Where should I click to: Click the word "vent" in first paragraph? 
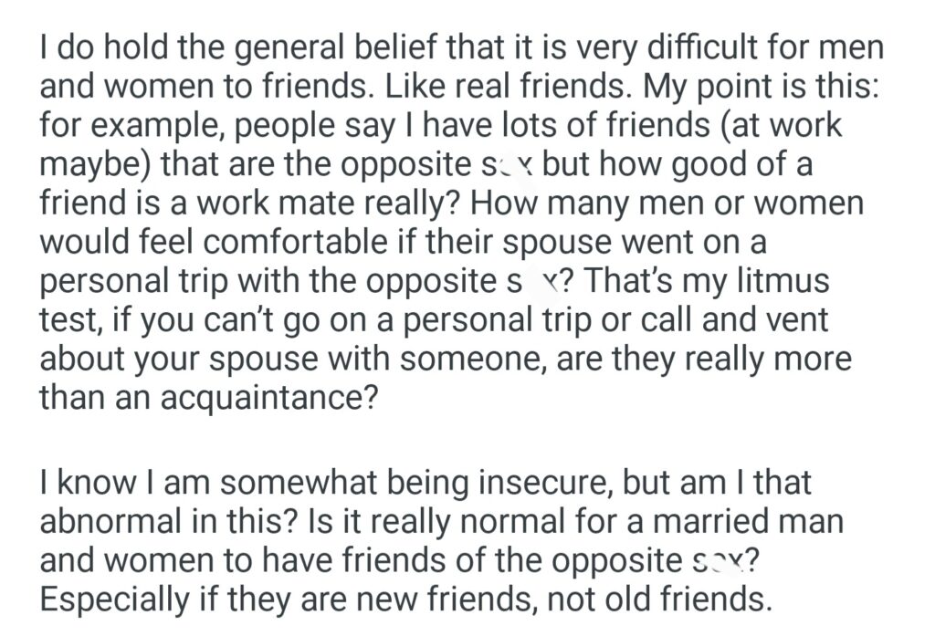803,319
